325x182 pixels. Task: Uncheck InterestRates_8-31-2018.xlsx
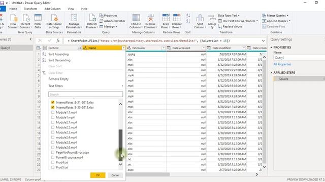point(53,102)
